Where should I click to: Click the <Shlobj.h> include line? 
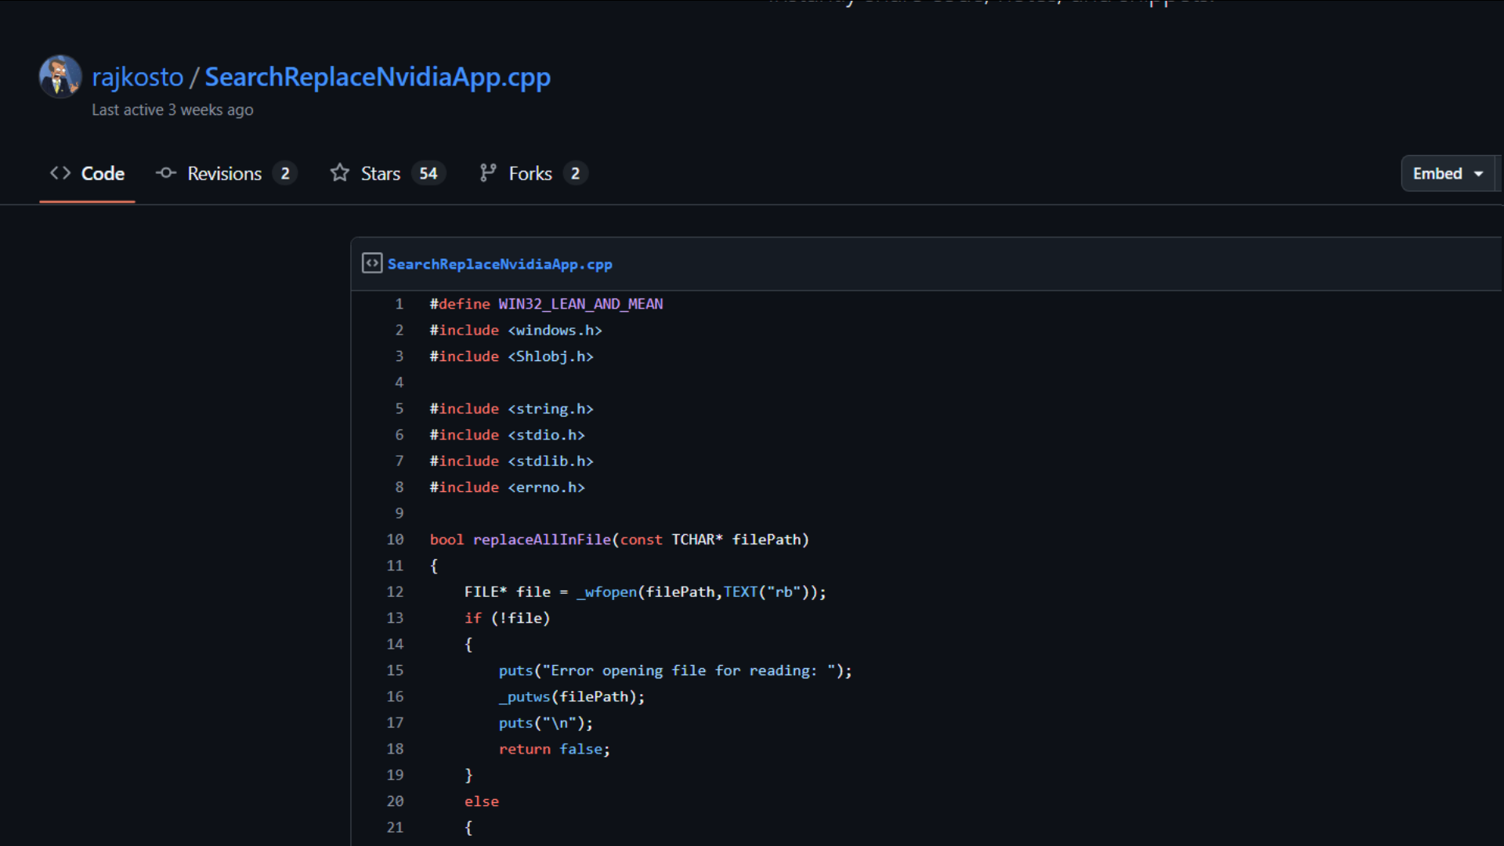click(512, 356)
